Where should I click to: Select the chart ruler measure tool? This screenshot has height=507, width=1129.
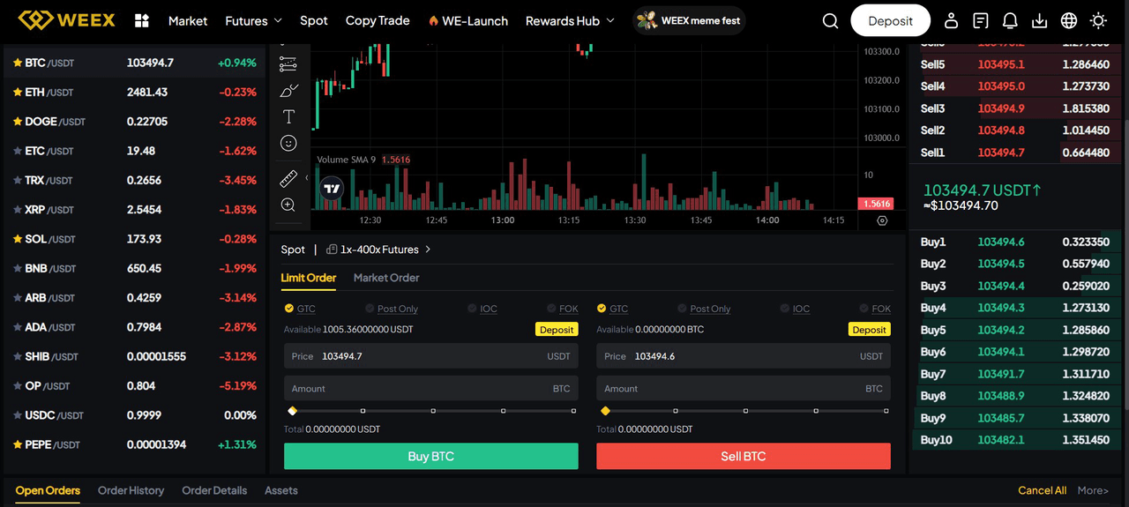pyautogui.click(x=288, y=179)
